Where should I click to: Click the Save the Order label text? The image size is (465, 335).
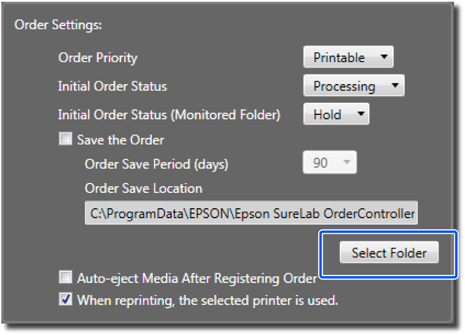pos(121,140)
